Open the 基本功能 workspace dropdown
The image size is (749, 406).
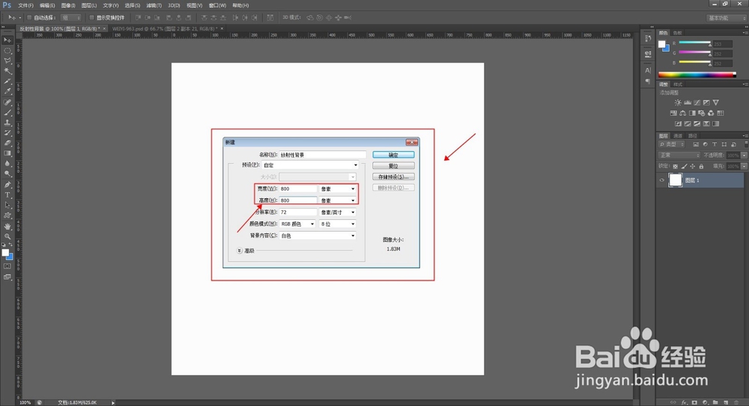point(727,18)
